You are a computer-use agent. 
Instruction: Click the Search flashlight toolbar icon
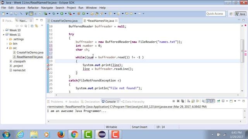pyautogui.click(x=102, y=14)
